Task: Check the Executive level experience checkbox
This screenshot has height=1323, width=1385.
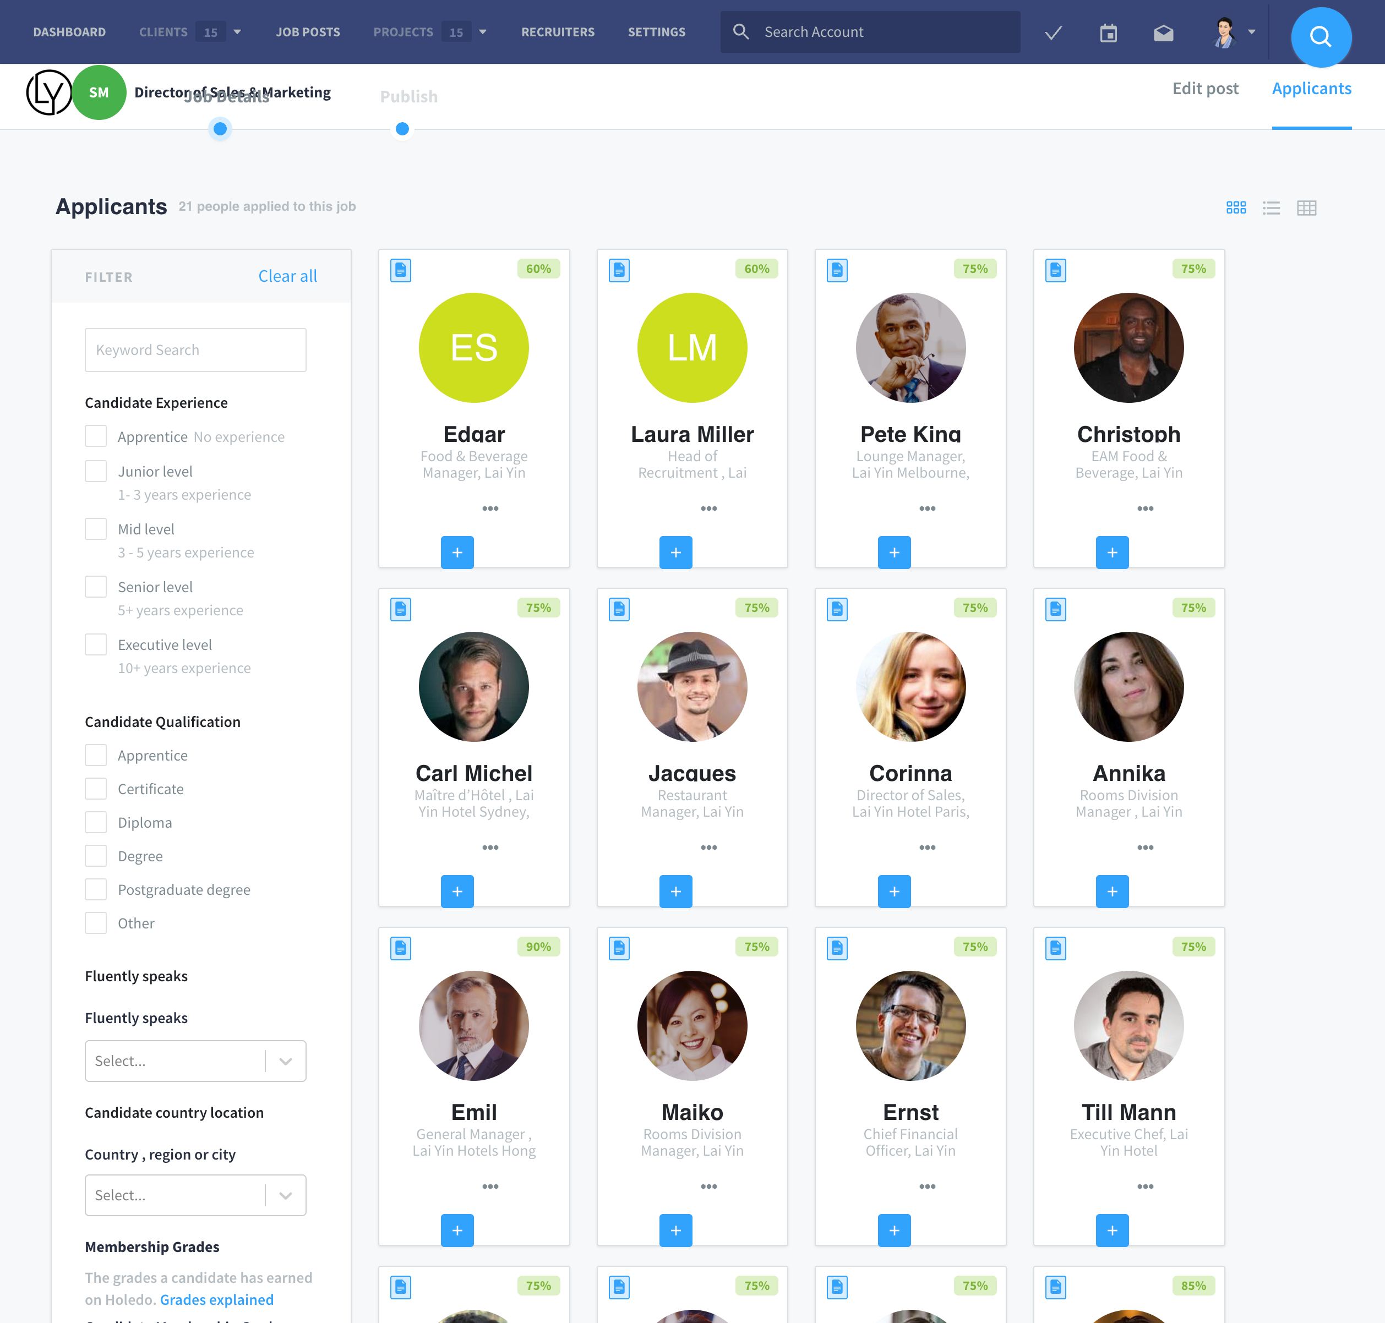Action: point(96,644)
